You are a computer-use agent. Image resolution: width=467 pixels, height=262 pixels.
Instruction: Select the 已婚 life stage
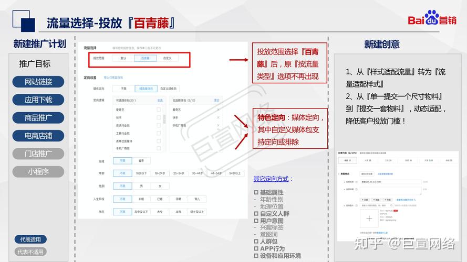click(x=160, y=199)
